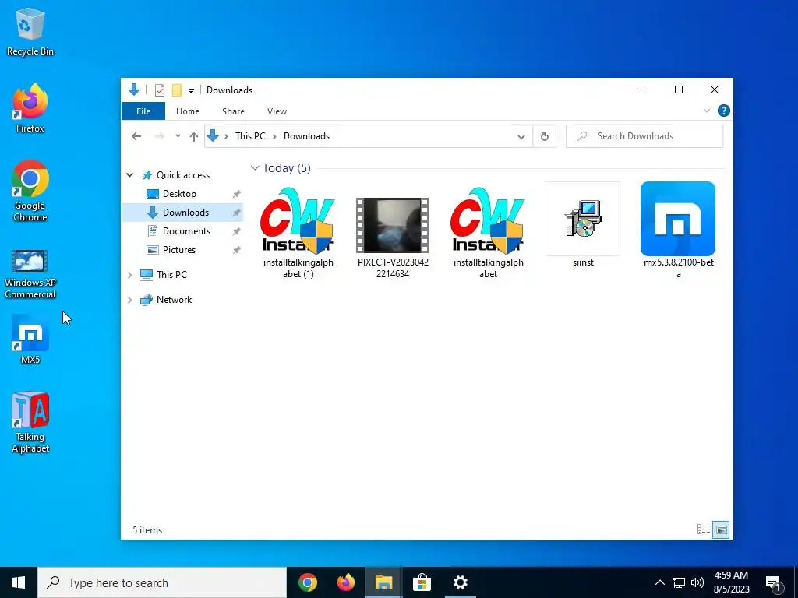Click This PC in the address breadcrumb
The width and height of the screenshot is (798, 598).
(x=250, y=136)
